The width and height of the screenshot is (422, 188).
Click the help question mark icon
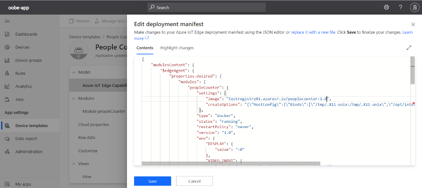tap(400, 7)
